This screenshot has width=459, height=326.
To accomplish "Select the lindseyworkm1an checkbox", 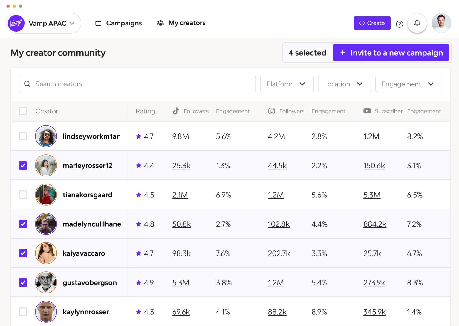I will 23,136.
